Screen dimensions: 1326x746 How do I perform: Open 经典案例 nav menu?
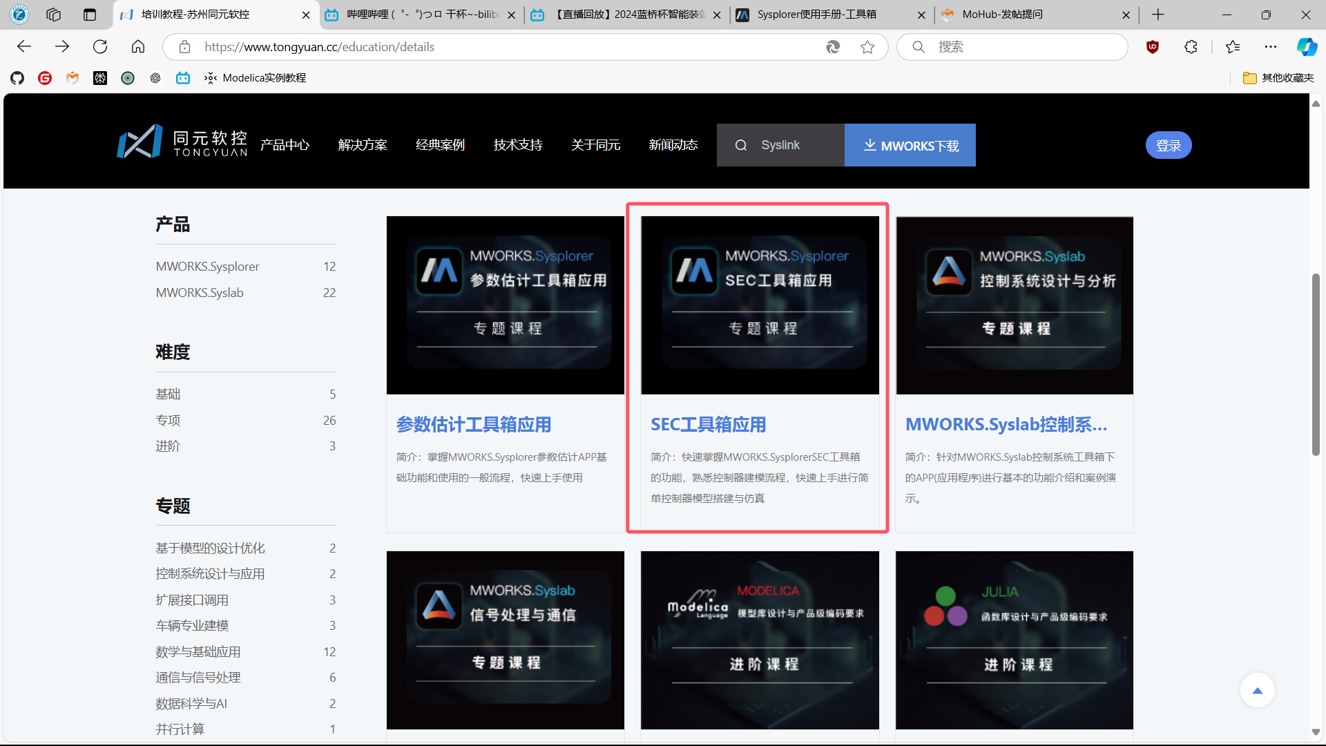click(440, 145)
